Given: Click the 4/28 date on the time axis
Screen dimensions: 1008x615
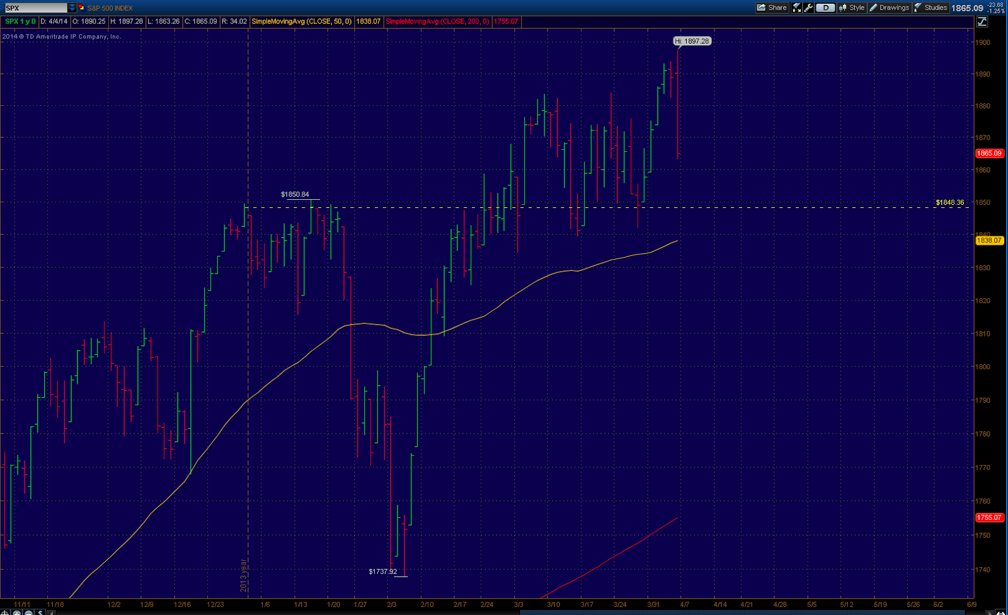Looking at the screenshot, I should tap(780, 604).
